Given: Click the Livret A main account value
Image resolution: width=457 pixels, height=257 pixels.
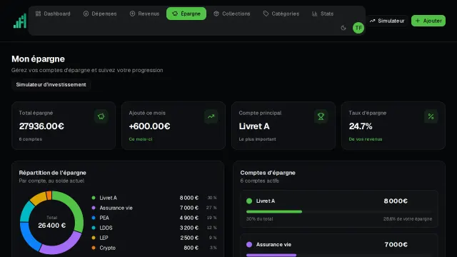Looking at the screenshot, I should click(254, 126).
